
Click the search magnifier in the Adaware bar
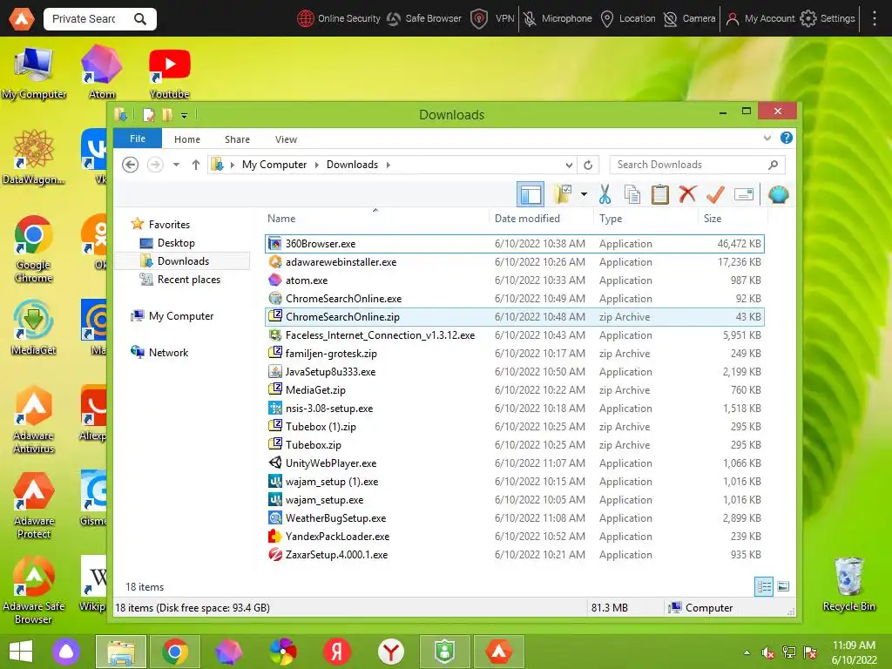(140, 19)
